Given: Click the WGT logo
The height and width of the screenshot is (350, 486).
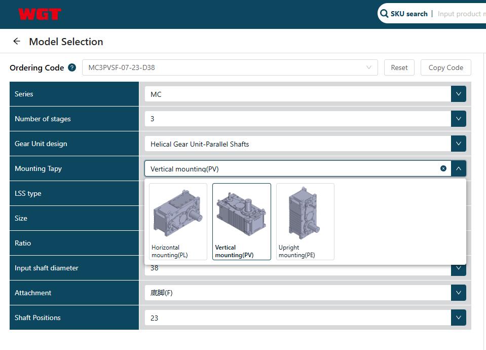Looking at the screenshot, I should (x=40, y=14).
